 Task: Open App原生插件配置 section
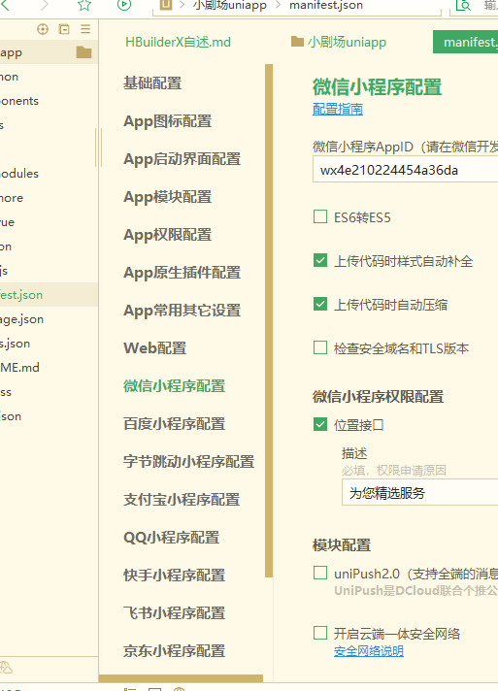182,273
